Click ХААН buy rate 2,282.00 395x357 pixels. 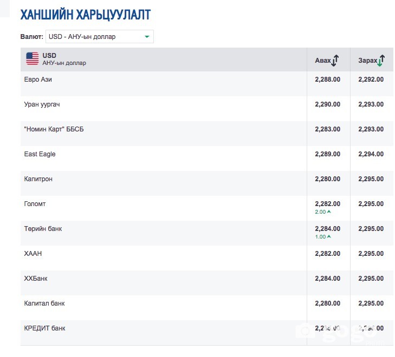pos(327,254)
